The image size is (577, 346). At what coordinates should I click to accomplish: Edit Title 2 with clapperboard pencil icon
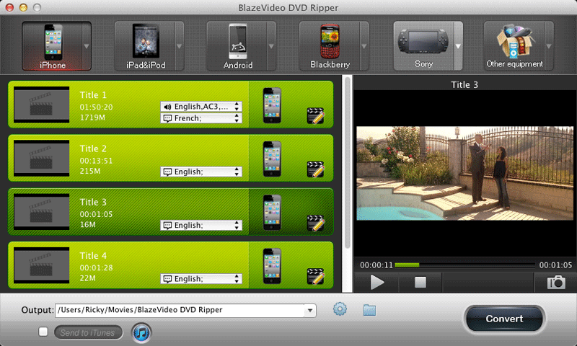[x=316, y=169]
